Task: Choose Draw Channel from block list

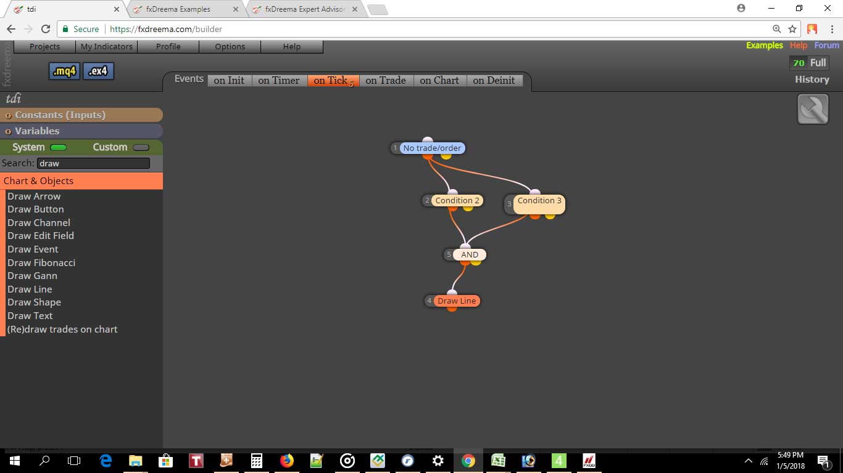Action: (39, 223)
